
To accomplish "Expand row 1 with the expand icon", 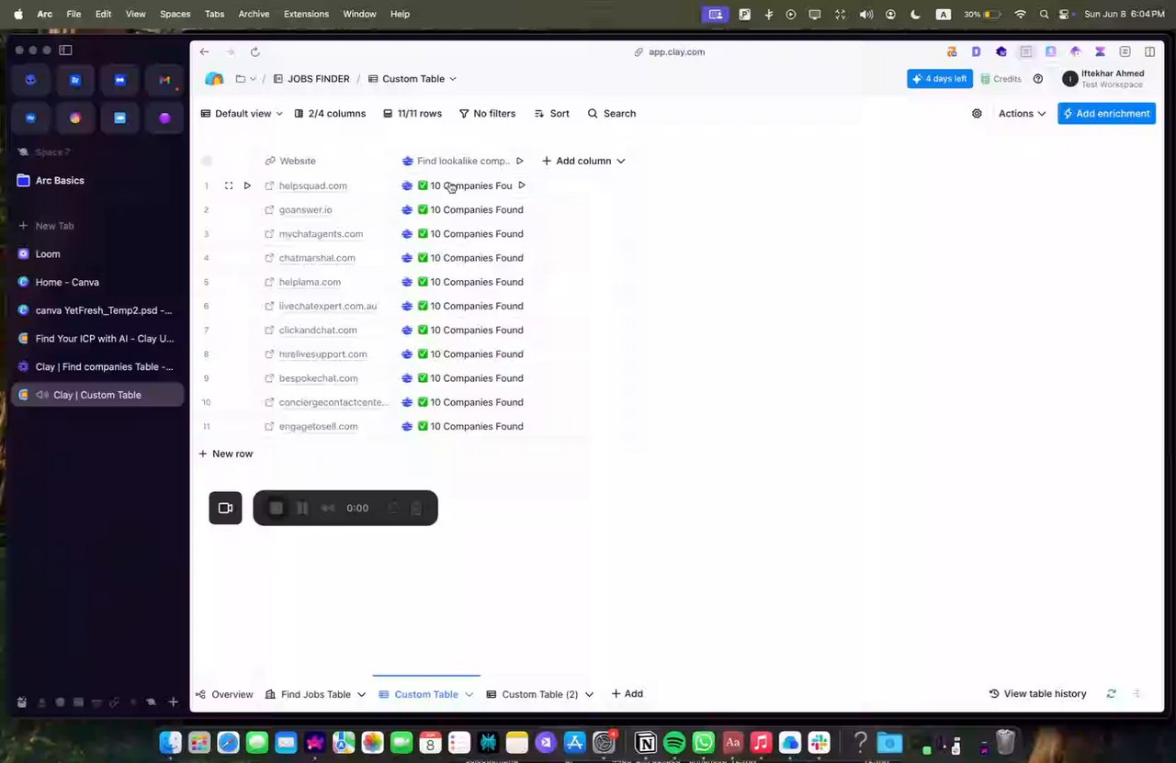I will coord(229,185).
